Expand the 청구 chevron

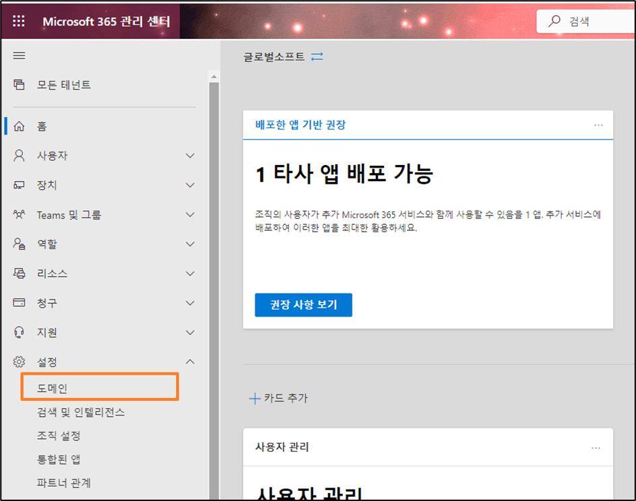coord(190,303)
